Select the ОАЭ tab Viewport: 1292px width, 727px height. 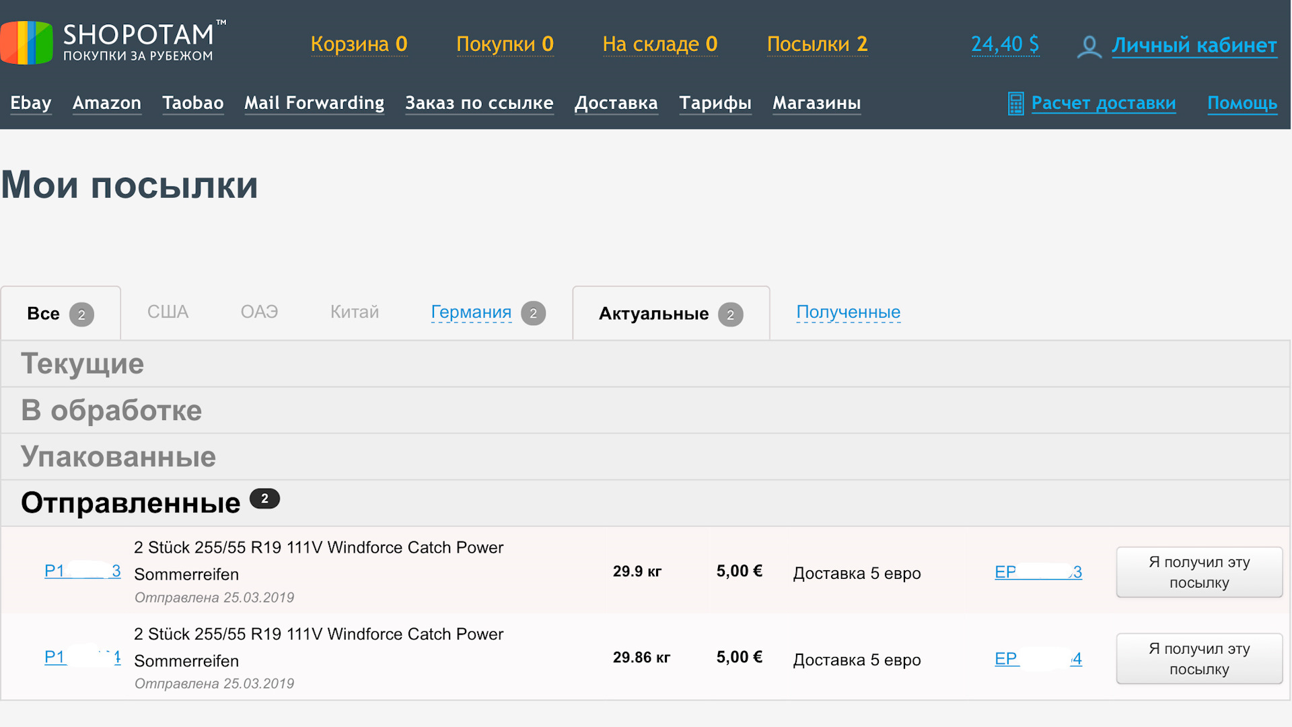point(259,312)
